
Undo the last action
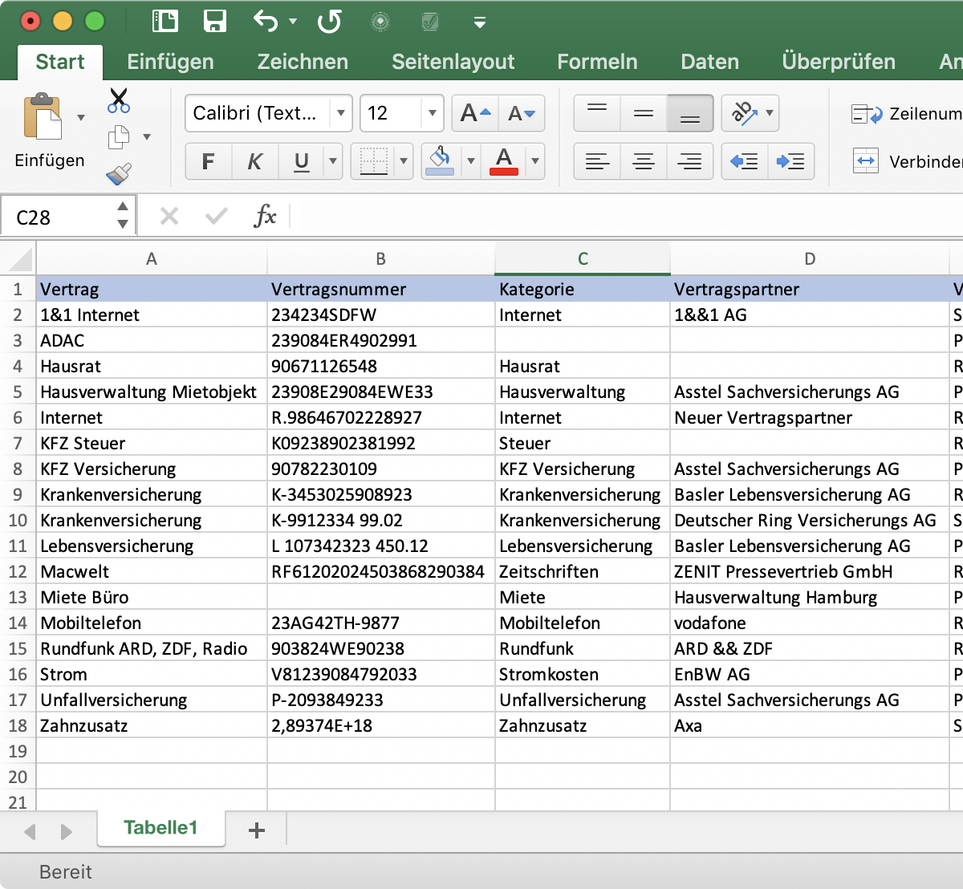(266, 21)
